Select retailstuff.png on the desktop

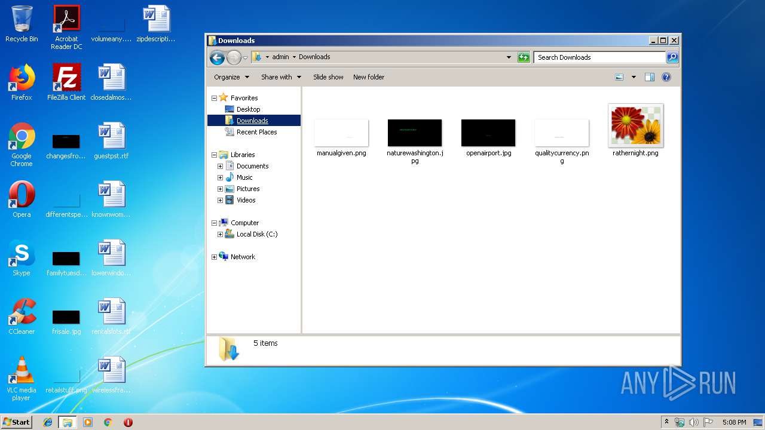66,380
